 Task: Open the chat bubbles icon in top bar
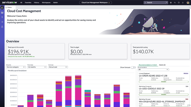tap(175, 3)
